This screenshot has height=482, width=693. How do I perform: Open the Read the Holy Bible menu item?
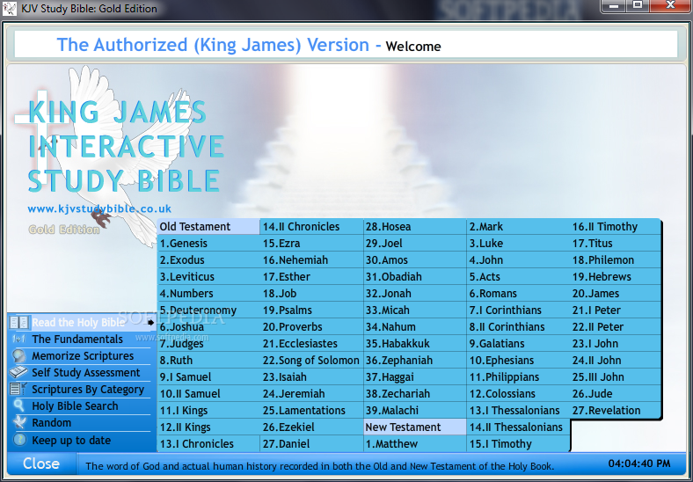pyautogui.click(x=81, y=323)
